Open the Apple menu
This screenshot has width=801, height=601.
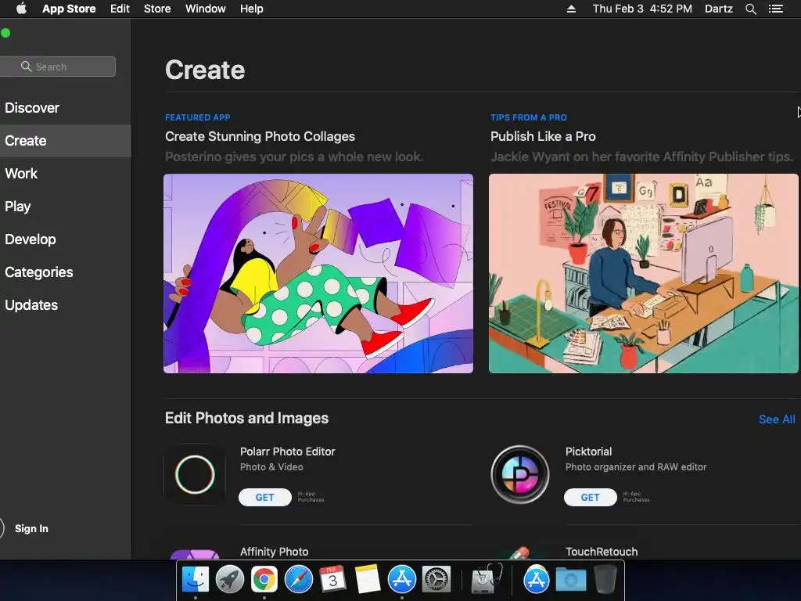(x=21, y=9)
